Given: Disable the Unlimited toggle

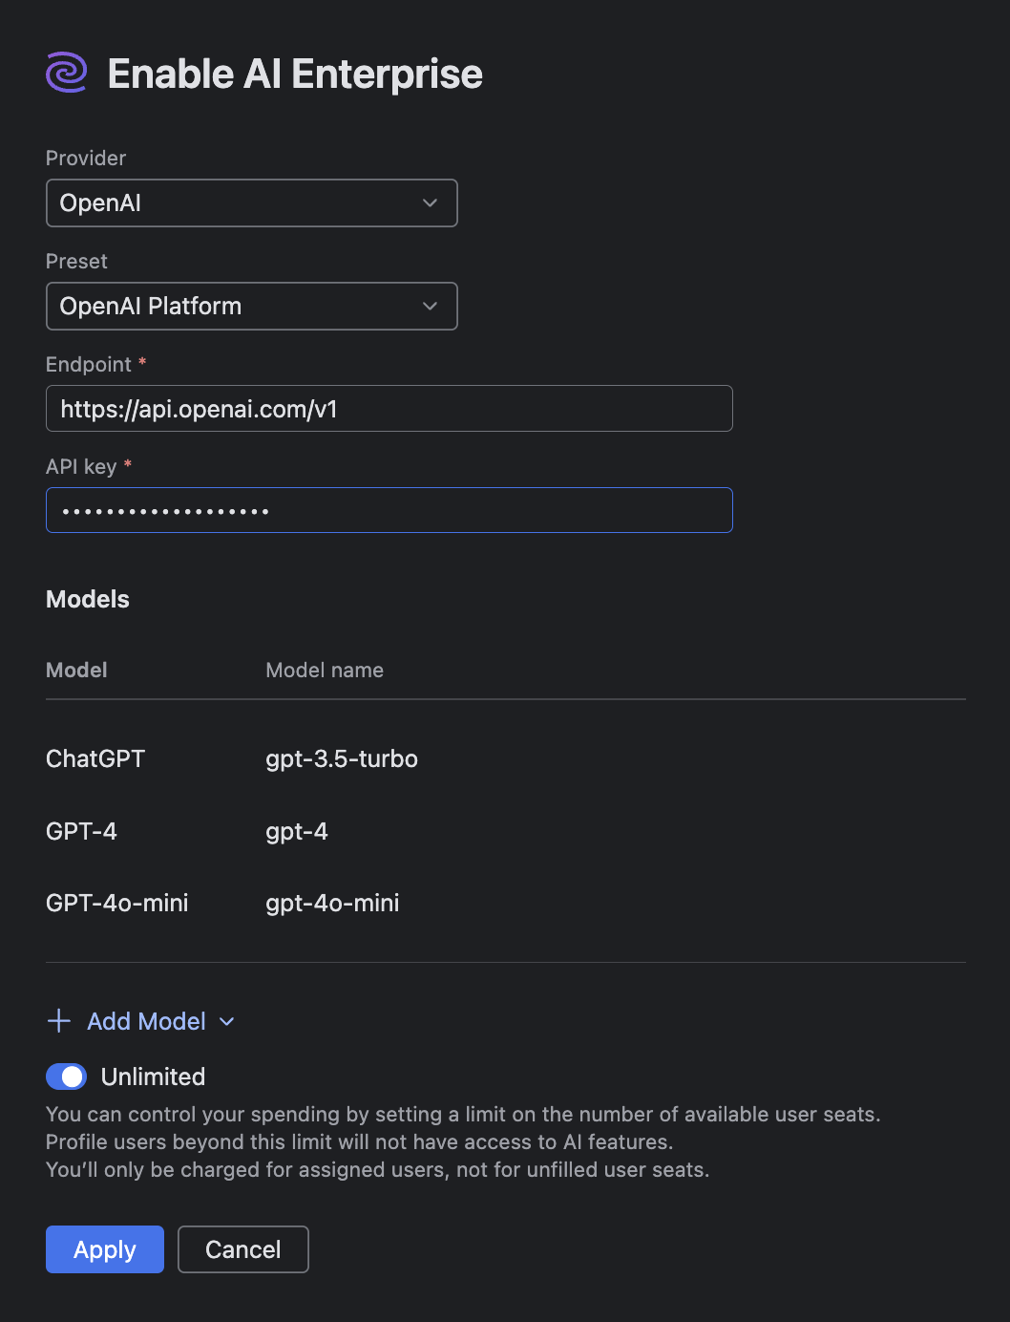Looking at the screenshot, I should click(x=66, y=1077).
